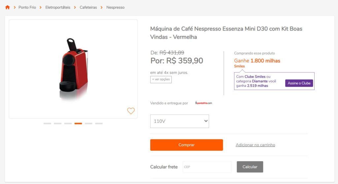338x184 pixels.
Task: Open Nespresso breadcrumb category
Action: 115,7
